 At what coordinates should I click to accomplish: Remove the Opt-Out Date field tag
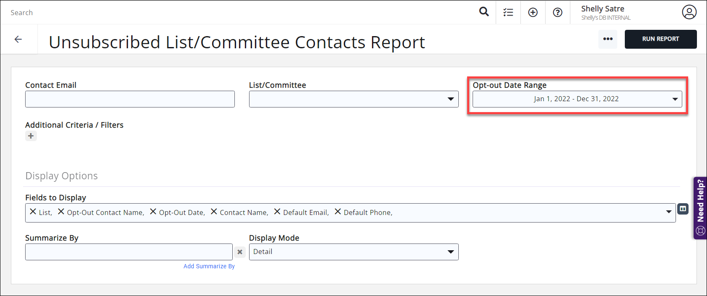point(153,212)
